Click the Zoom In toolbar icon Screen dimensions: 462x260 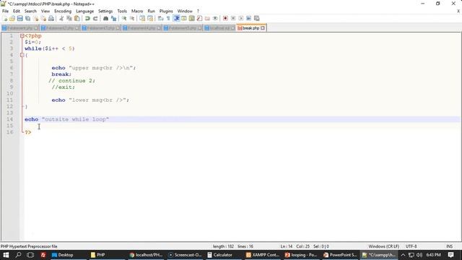[124, 18]
